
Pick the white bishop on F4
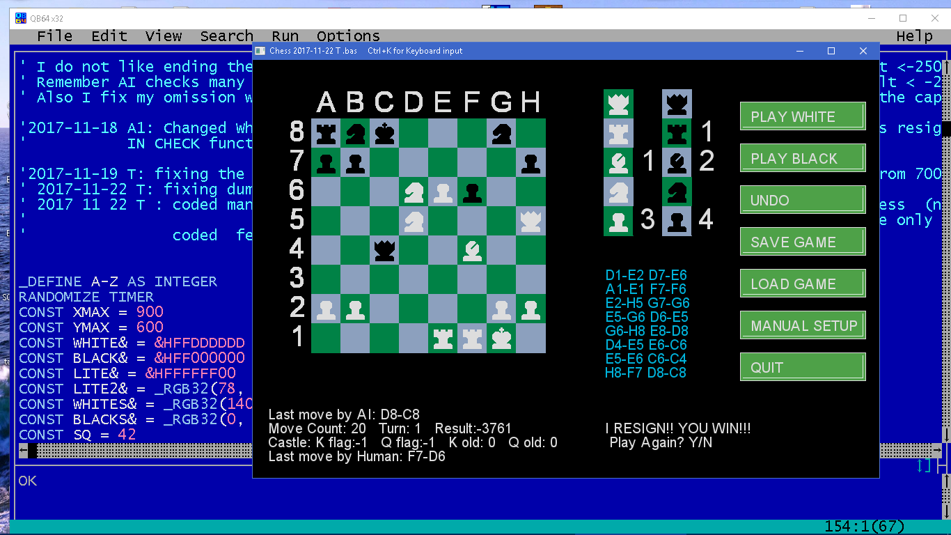(x=472, y=250)
